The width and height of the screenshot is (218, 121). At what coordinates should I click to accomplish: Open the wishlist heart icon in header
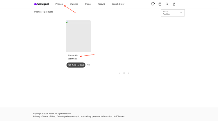click(153, 4)
